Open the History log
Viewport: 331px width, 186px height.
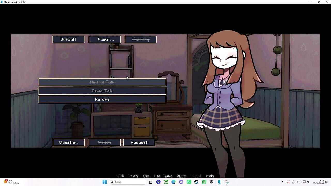(133, 176)
